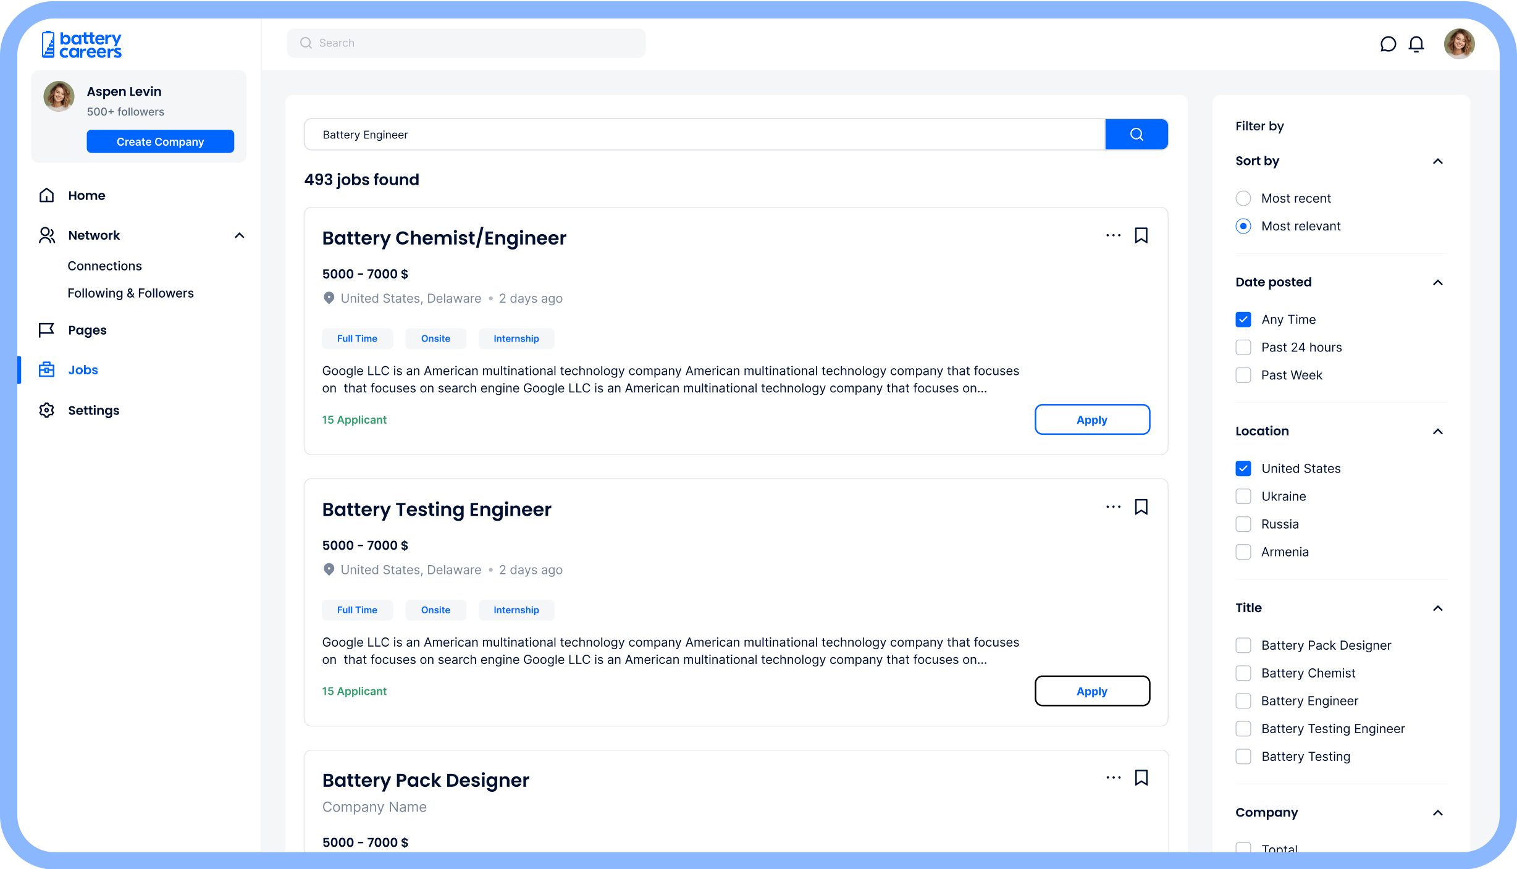
Task: Bookmark the Battery Chemist/Engineer job
Action: 1141,235
